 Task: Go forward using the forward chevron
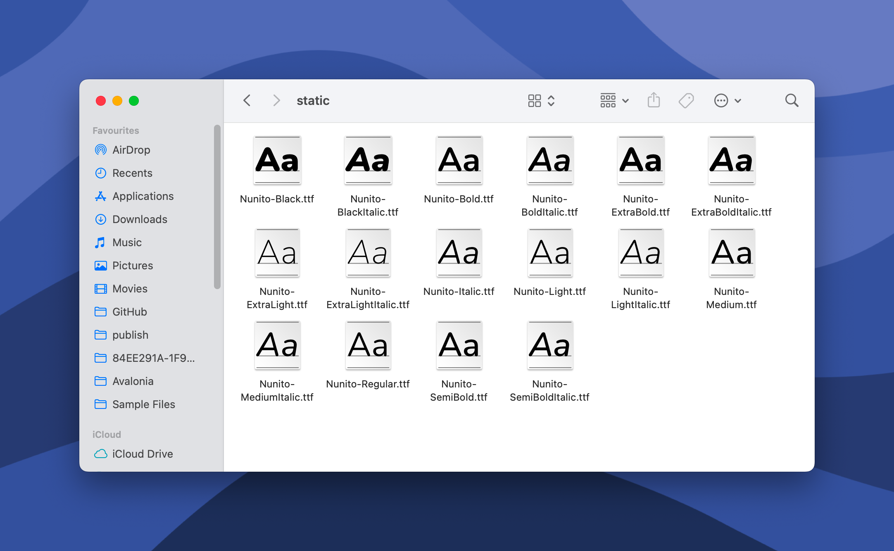[277, 100]
